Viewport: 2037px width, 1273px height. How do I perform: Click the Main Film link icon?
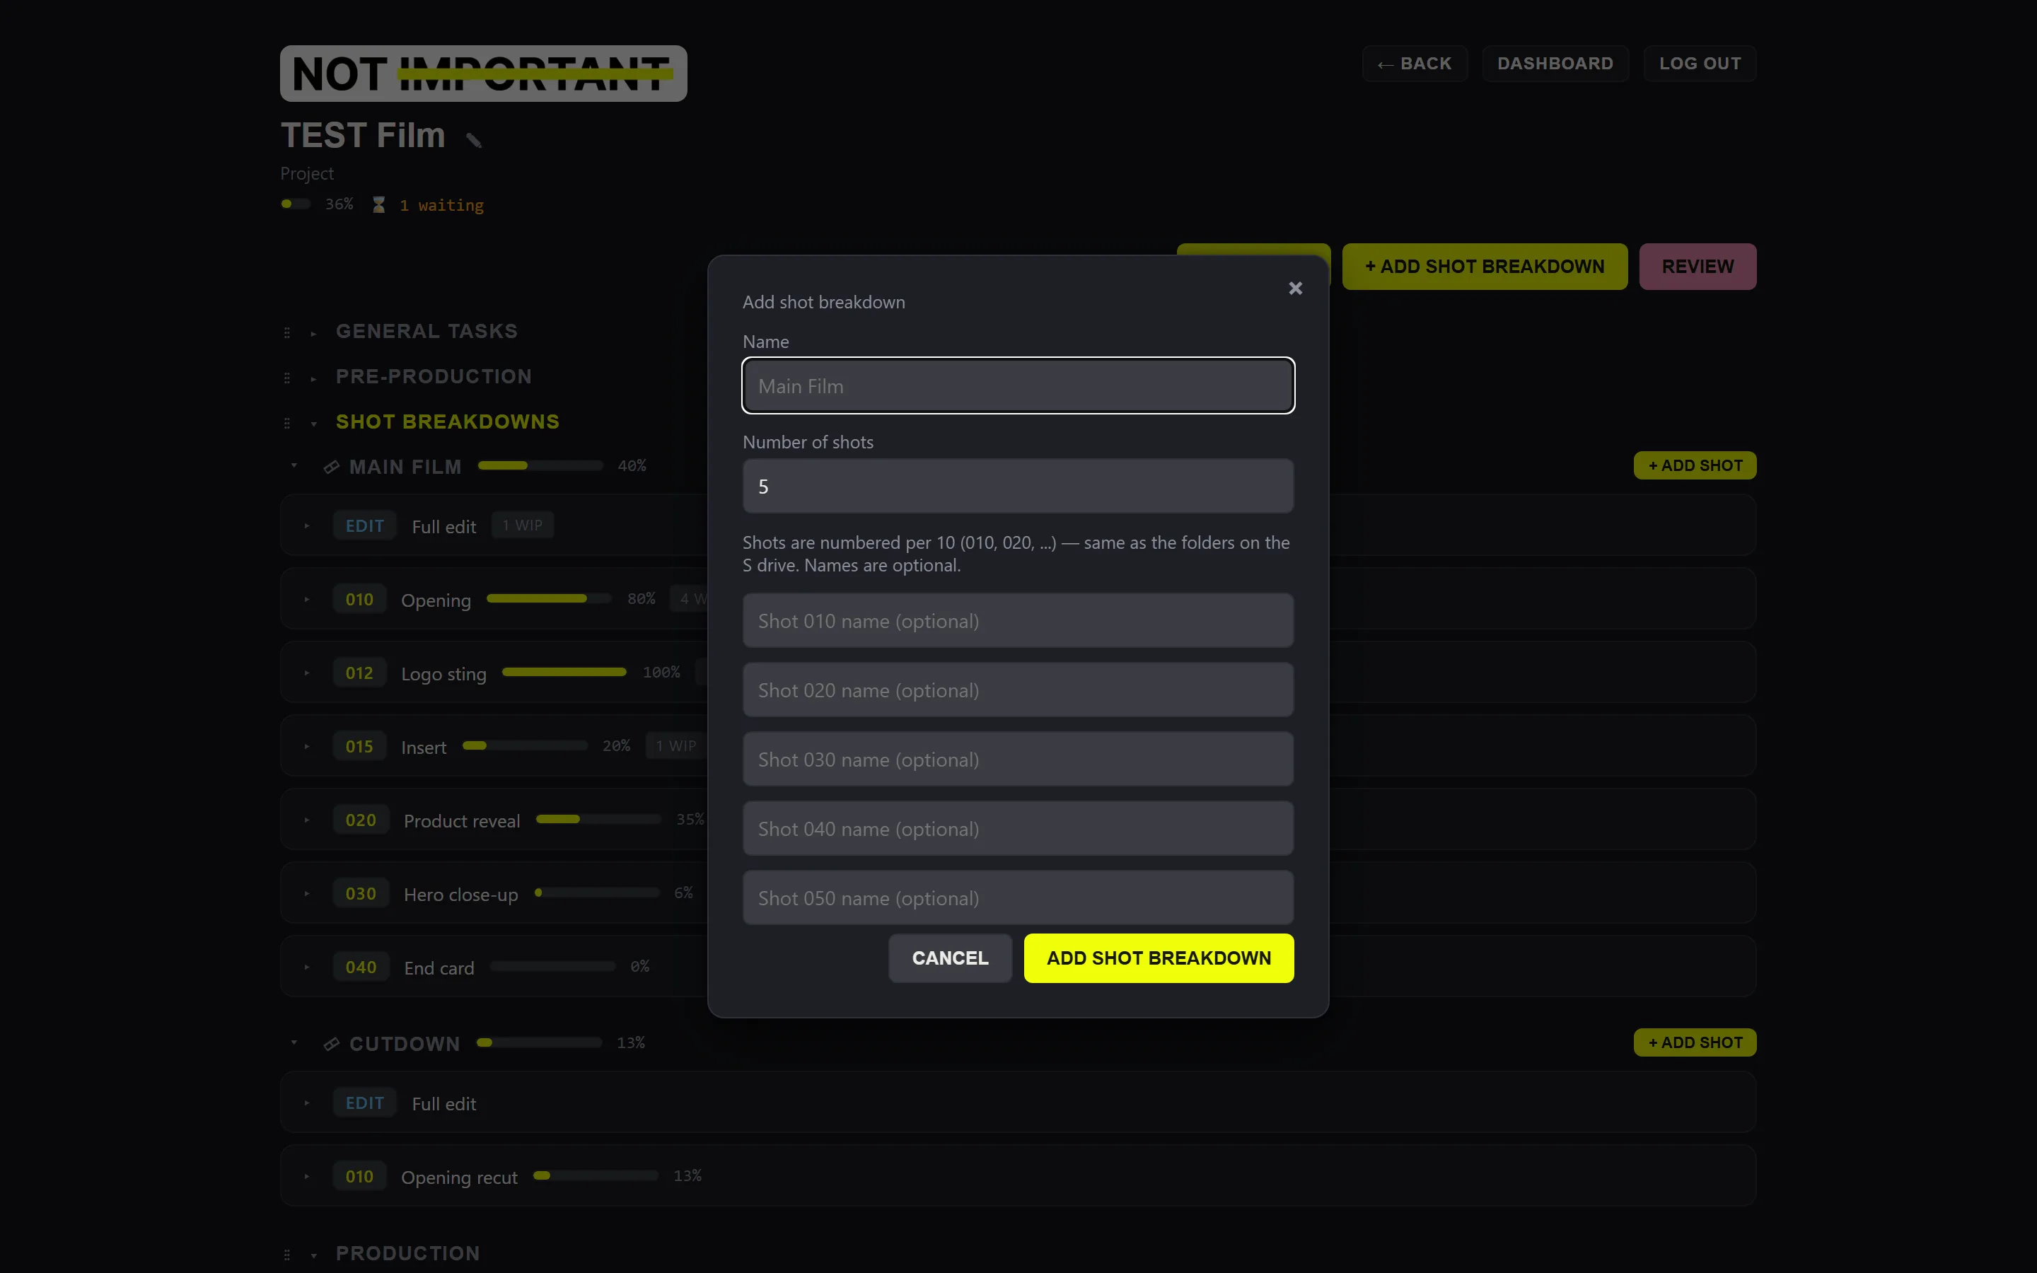[x=332, y=467]
